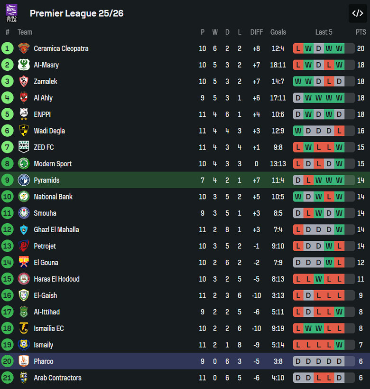Sort table by PTS column header
Screen dimensions: 370x389
pyautogui.click(x=361, y=32)
